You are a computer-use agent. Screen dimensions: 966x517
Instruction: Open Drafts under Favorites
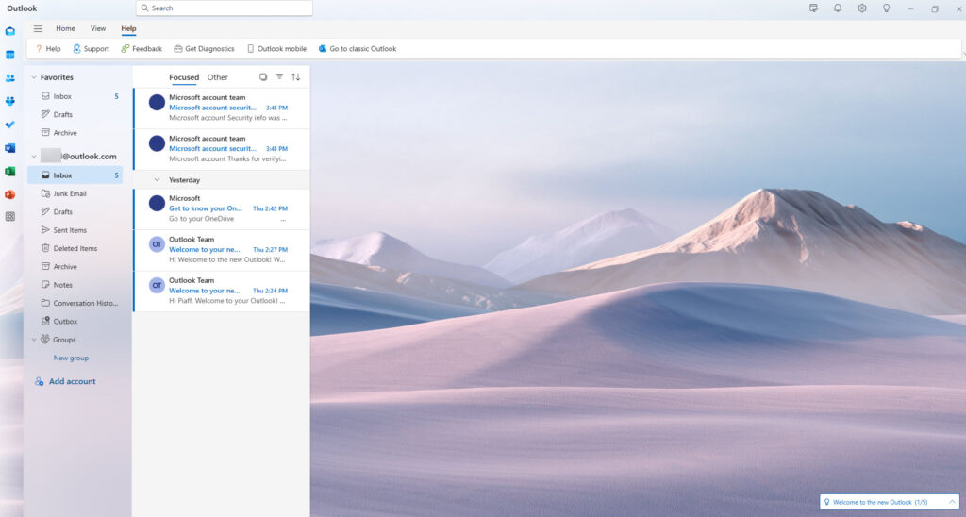click(x=75, y=114)
